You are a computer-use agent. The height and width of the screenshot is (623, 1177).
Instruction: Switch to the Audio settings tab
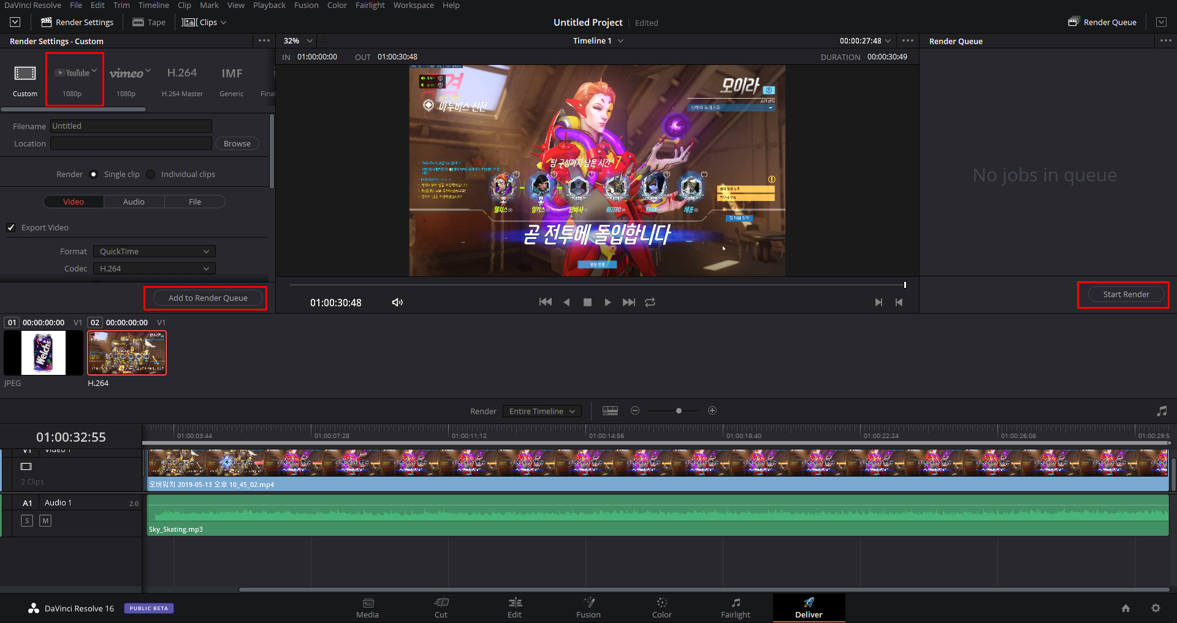134,202
